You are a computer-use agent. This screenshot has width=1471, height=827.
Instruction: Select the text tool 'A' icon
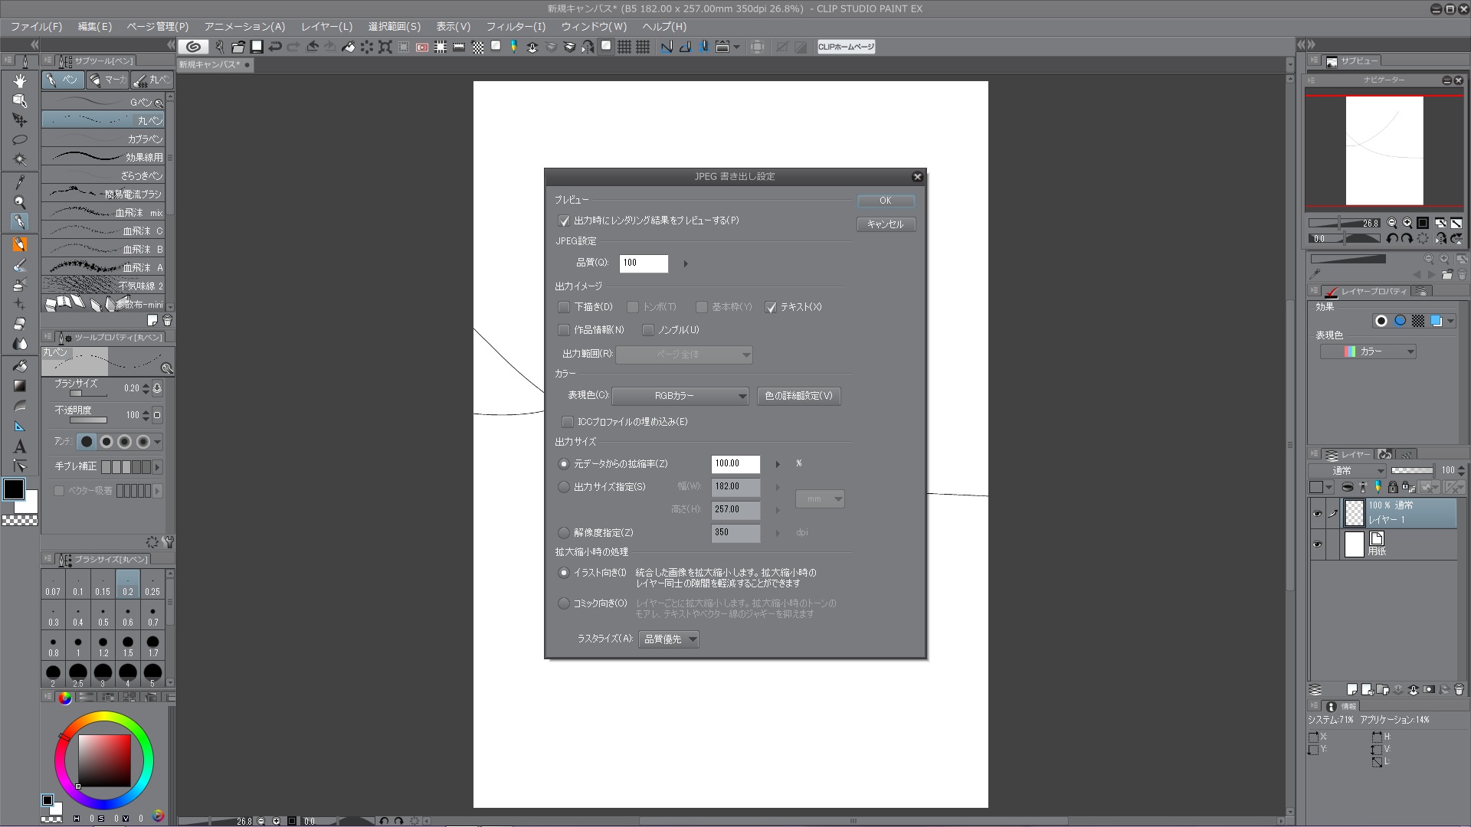[x=20, y=446]
